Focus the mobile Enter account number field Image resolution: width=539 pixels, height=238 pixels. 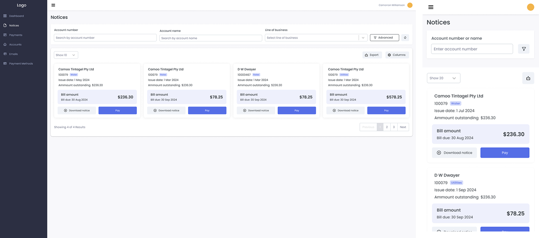pyautogui.click(x=472, y=49)
